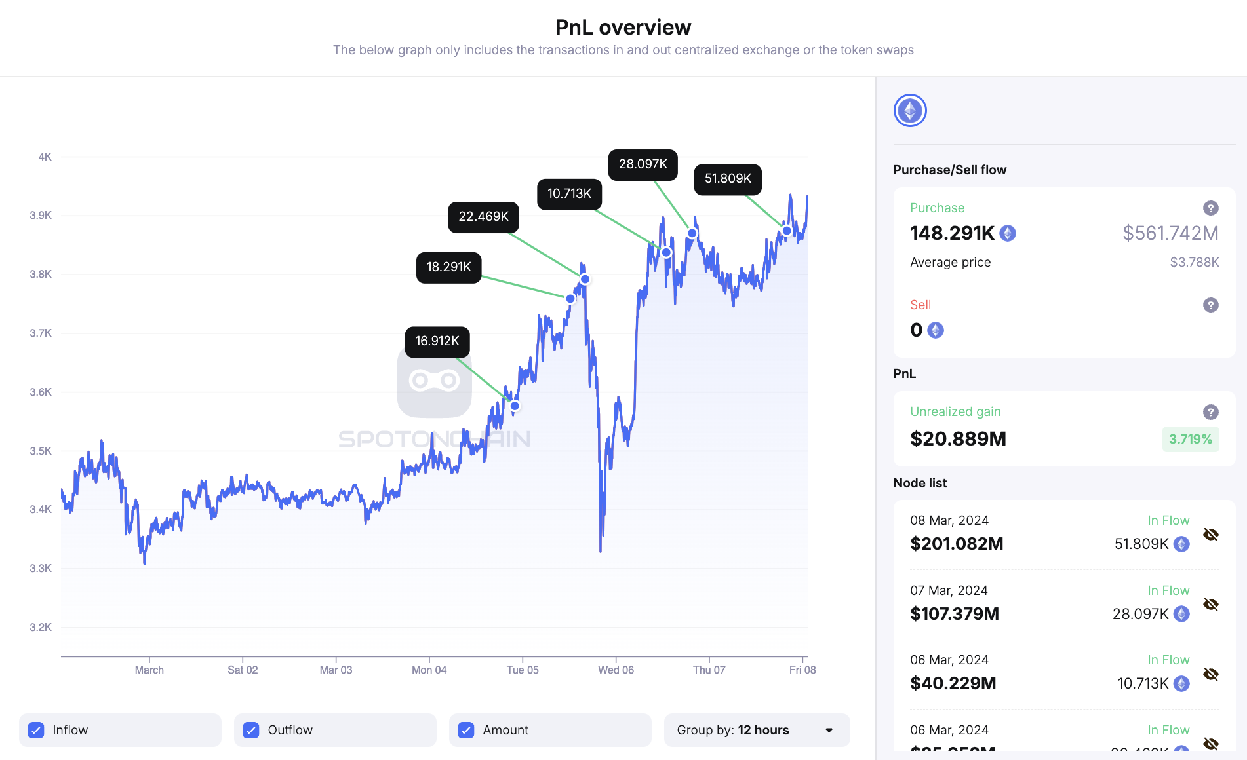Viewport: 1247px width, 760px height.
Task: Hide the 08 Mar node list entry
Action: [x=1210, y=535]
